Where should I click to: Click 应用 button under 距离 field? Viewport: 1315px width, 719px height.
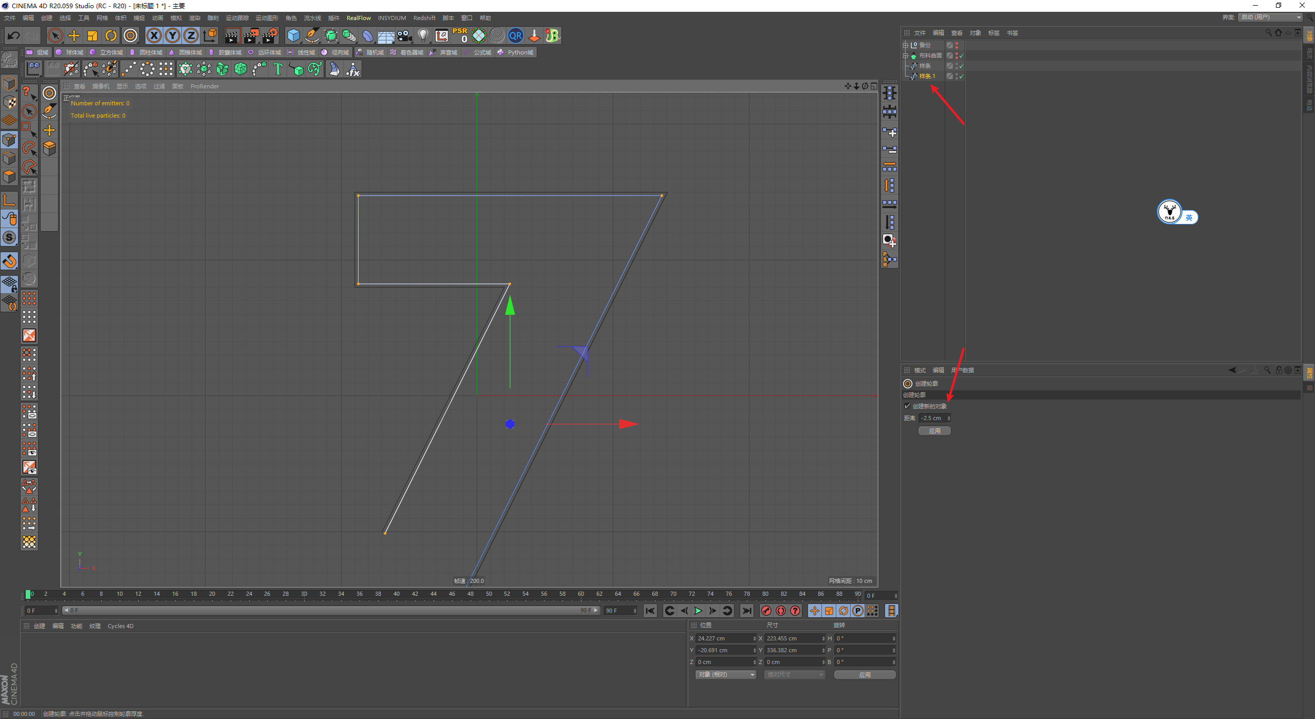[x=934, y=431]
